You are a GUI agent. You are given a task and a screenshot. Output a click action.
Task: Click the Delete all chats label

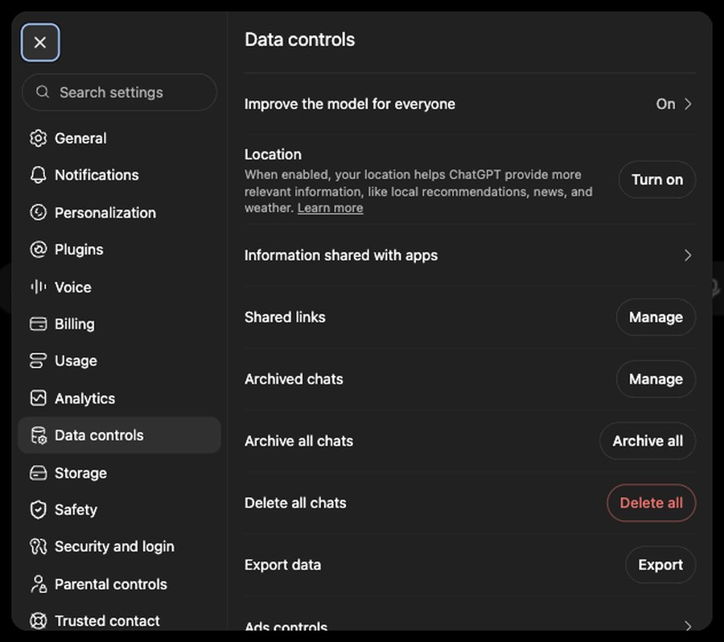(x=295, y=503)
